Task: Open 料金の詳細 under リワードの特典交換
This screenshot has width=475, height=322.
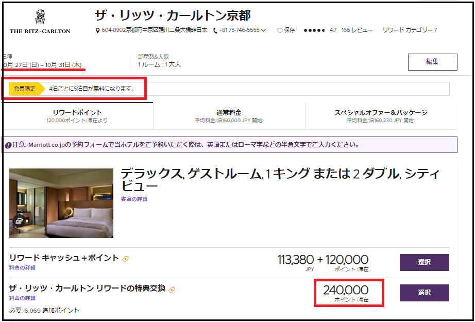Action: click(x=23, y=298)
